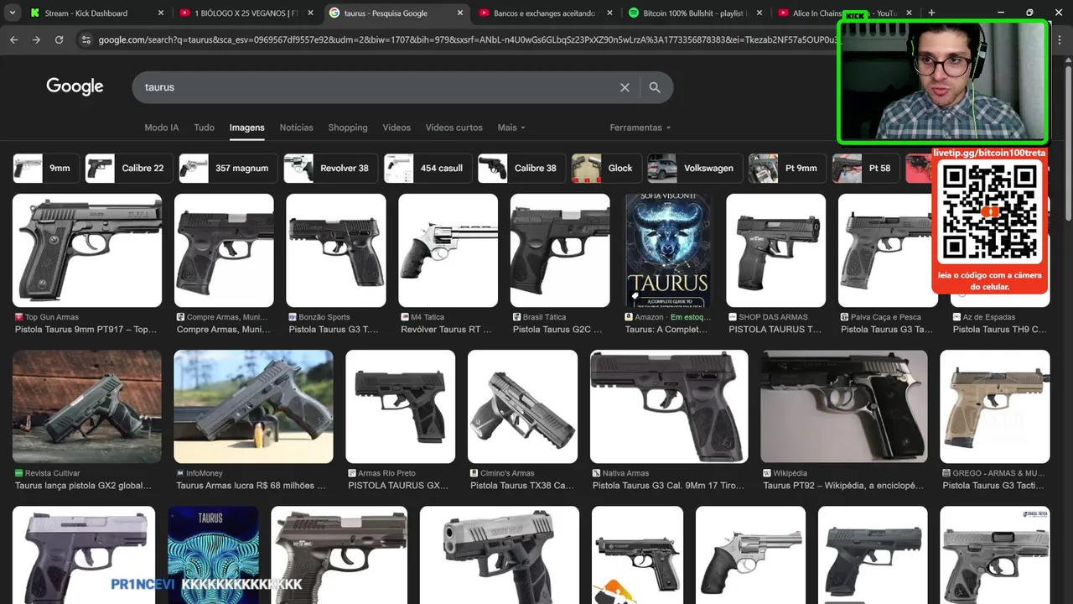Viewport: 1073px width, 604px height.
Task: Filter by 454 casull chip
Action: 428,168
